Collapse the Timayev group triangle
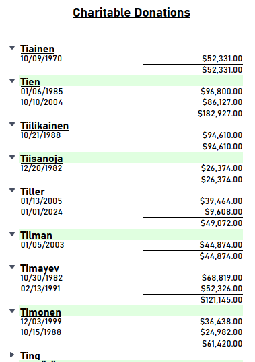 [12, 267]
